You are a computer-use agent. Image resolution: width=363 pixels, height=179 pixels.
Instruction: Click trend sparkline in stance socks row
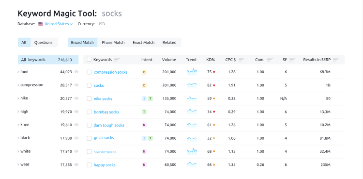(x=192, y=151)
